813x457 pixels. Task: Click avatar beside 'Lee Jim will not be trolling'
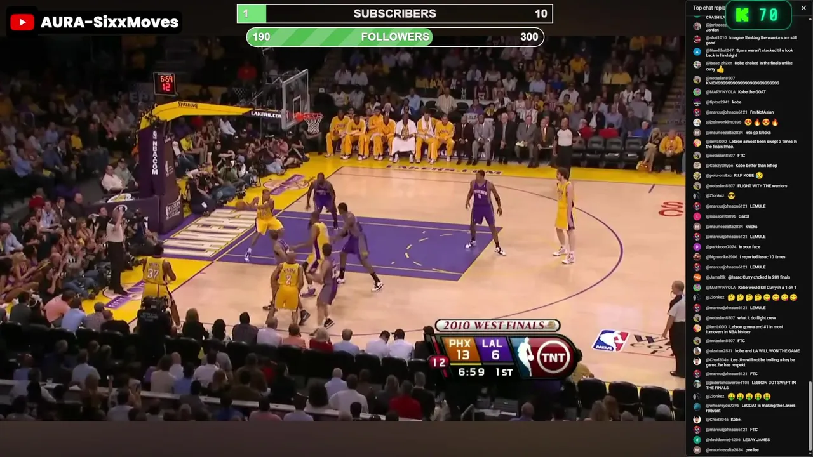pyautogui.click(x=697, y=361)
